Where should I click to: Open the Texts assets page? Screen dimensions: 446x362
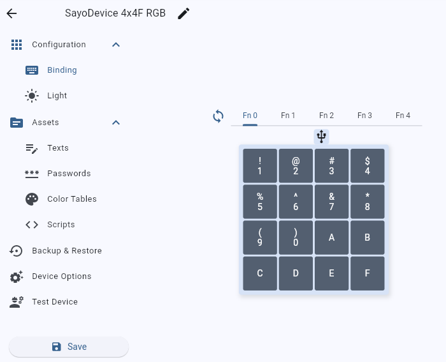point(58,148)
